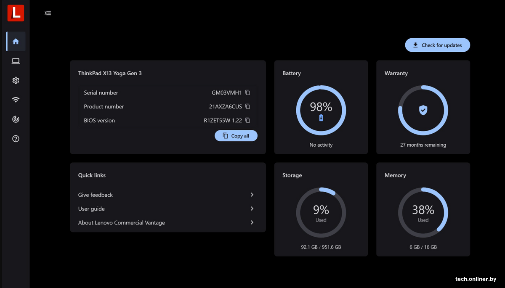Expand the sidebar with the menu toggle icon
The width and height of the screenshot is (505, 288).
[x=48, y=13]
